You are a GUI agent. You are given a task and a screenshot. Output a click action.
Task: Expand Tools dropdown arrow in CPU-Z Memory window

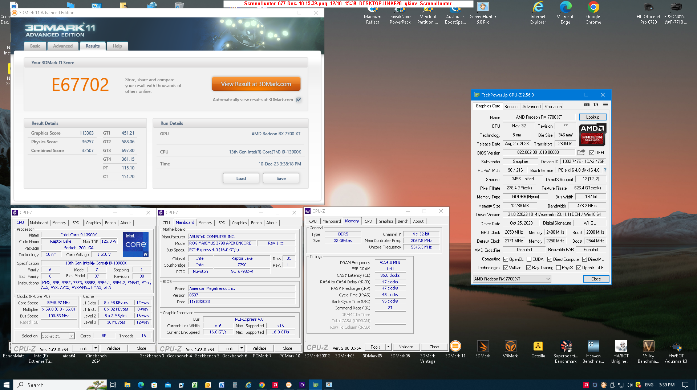388,347
